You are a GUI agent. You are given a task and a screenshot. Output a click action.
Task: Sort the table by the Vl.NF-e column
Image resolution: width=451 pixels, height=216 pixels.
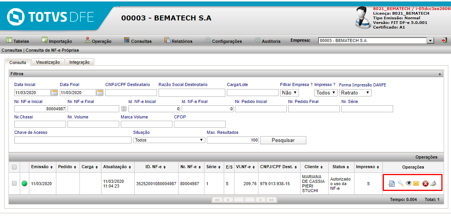point(245,167)
